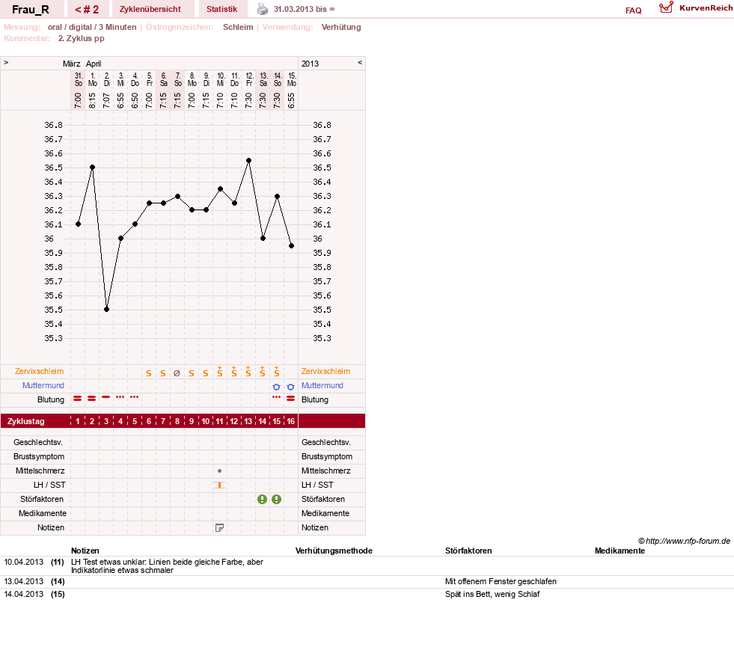Click the Störfaktoren alert icon for day 15

[277, 500]
